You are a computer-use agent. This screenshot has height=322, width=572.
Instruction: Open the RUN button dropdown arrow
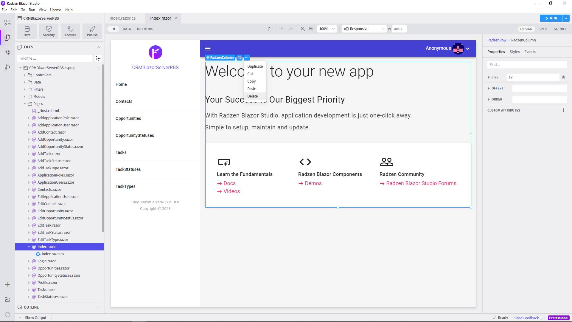[566, 18]
